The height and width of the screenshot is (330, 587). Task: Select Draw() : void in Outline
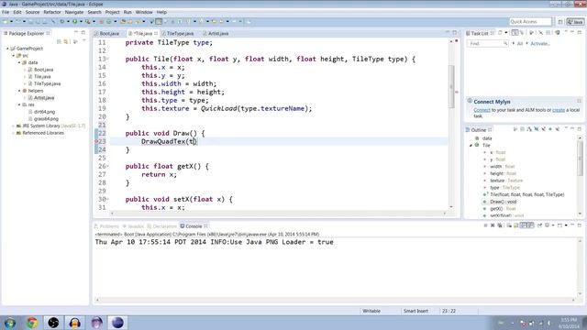(x=503, y=202)
